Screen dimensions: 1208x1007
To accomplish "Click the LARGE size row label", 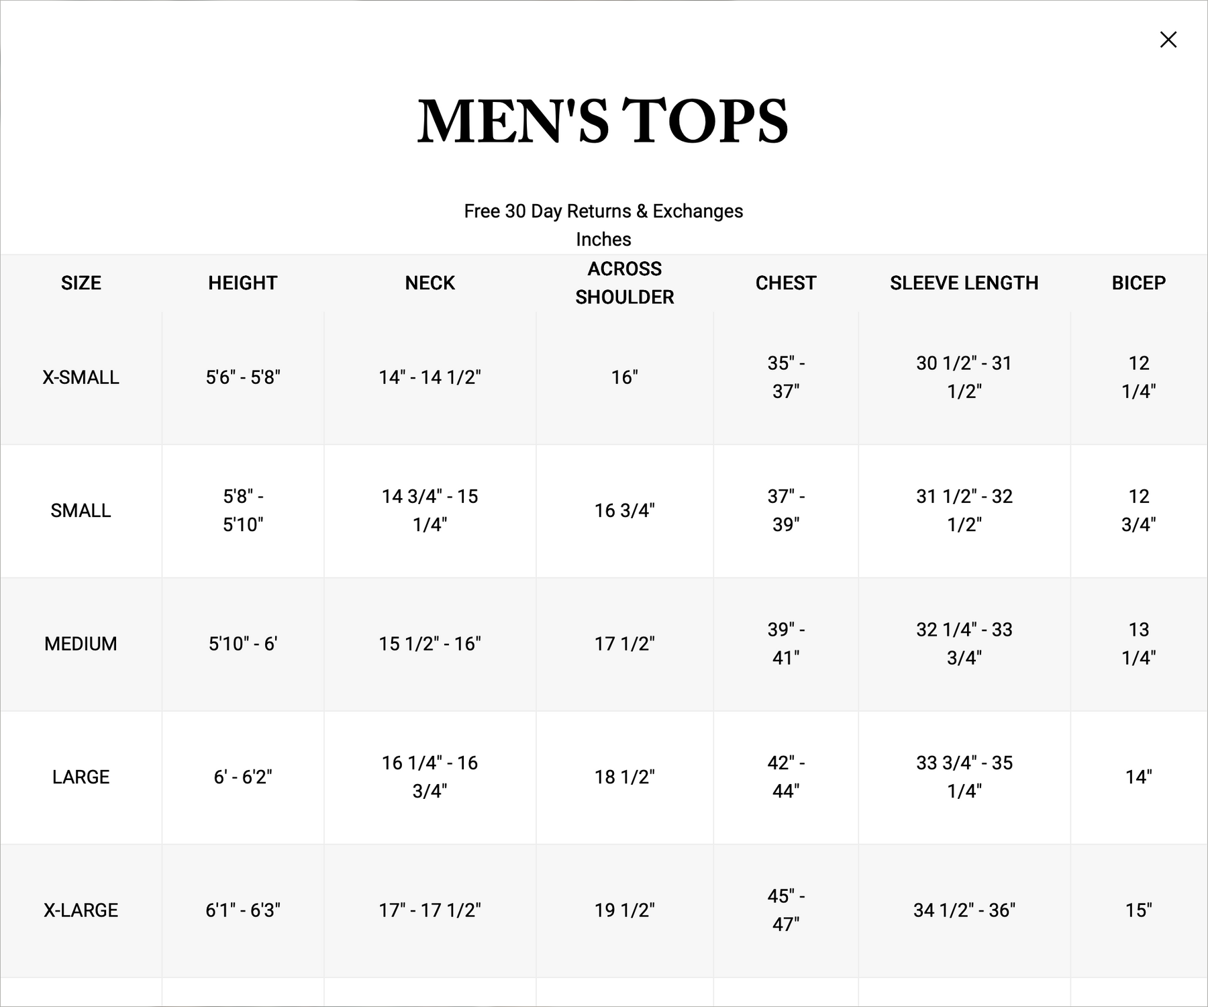I will click(x=81, y=777).
